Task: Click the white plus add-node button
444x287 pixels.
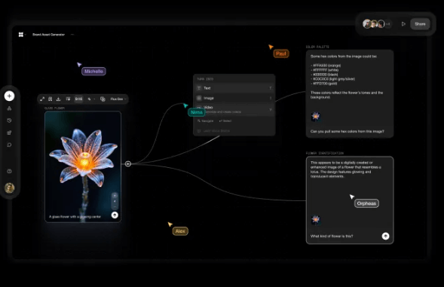Action: (9, 96)
